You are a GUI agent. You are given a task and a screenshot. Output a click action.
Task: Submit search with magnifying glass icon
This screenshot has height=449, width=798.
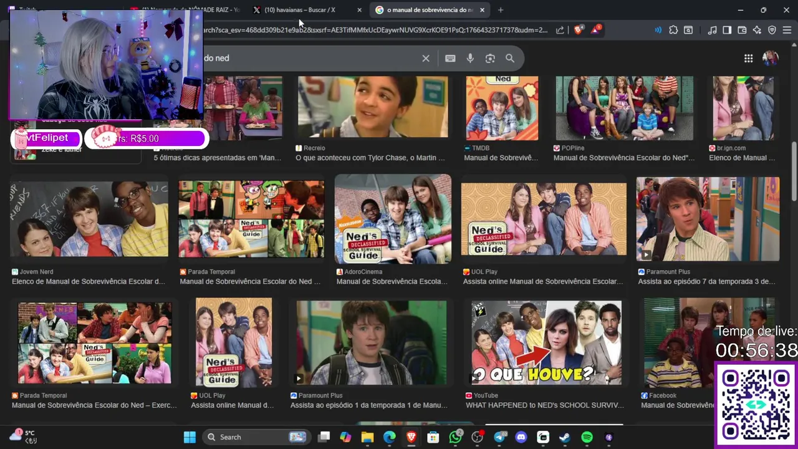pyautogui.click(x=510, y=58)
